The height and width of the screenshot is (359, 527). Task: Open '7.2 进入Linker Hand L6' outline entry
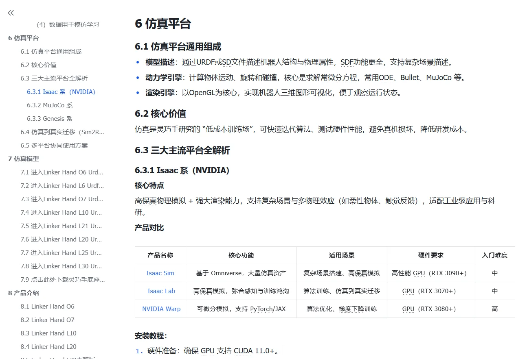tap(62, 185)
